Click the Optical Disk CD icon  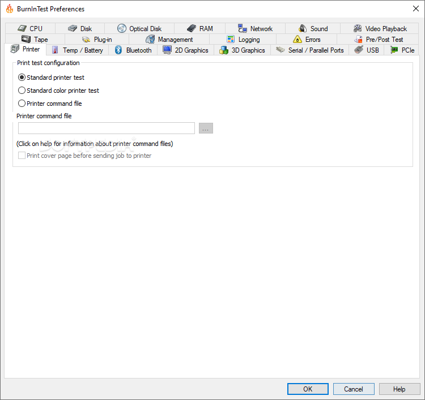[122, 28]
